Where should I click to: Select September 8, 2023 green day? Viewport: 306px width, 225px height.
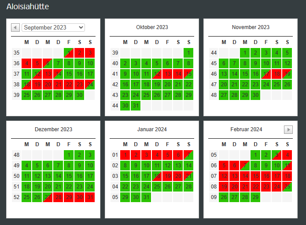pos(69,63)
